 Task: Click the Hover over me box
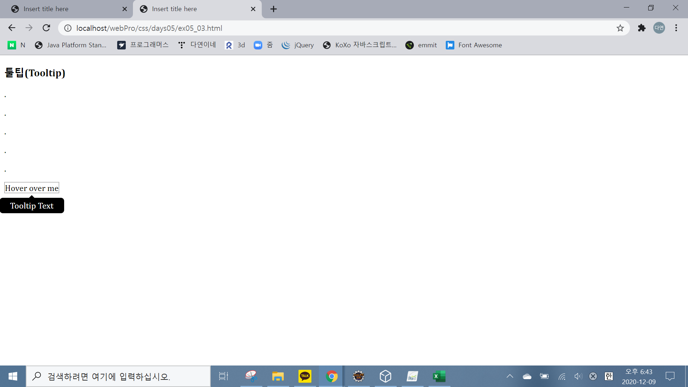click(32, 188)
